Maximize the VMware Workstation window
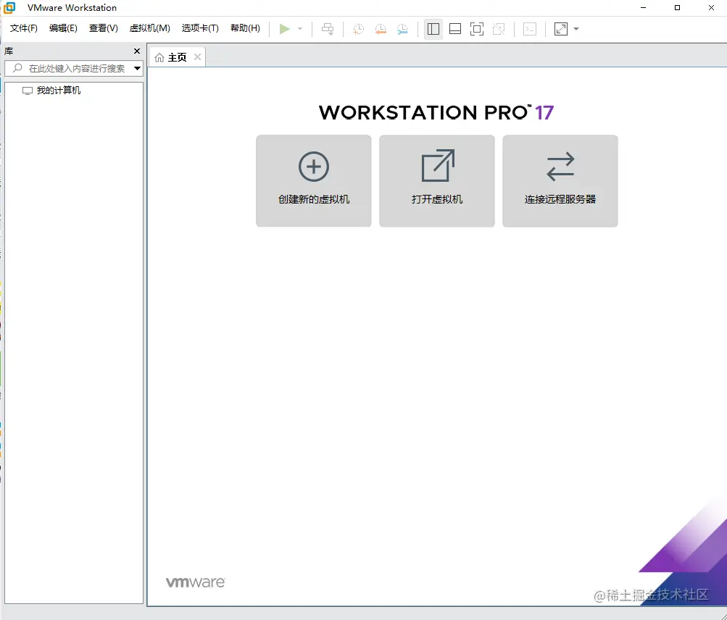Image resolution: width=727 pixels, height=620 pixels. (x=678, y=8)
